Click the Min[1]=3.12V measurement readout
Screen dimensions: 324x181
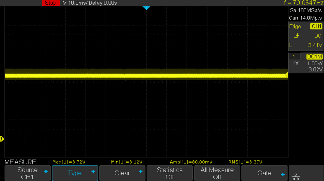(127, 162)
